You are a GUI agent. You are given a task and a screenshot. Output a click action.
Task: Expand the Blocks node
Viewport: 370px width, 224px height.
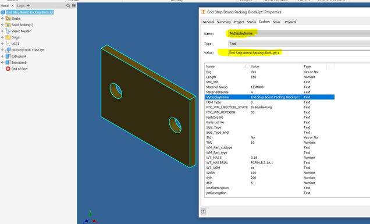(x=2, y=19)
